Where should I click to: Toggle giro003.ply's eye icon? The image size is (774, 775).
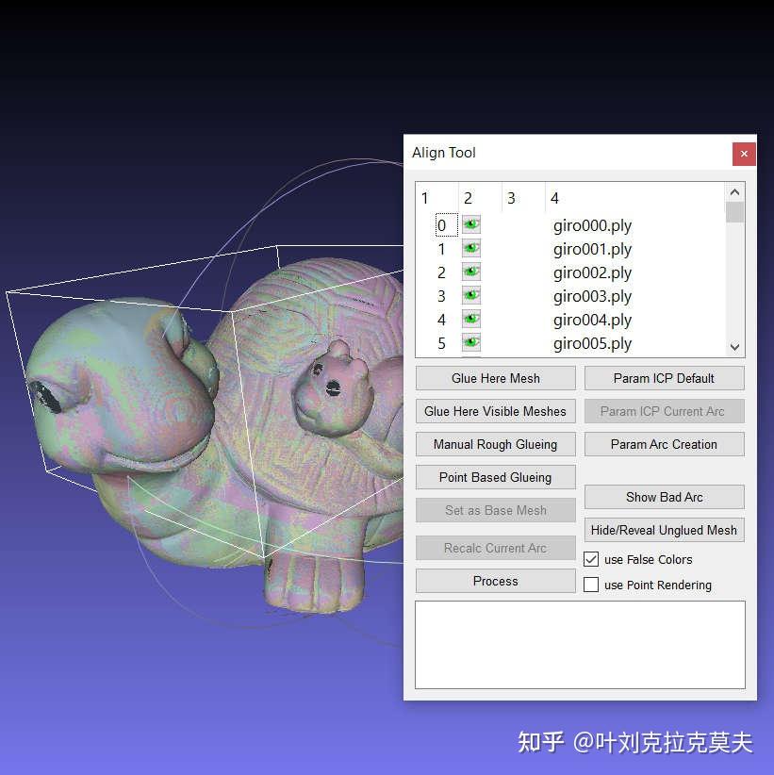coord(469,295)
